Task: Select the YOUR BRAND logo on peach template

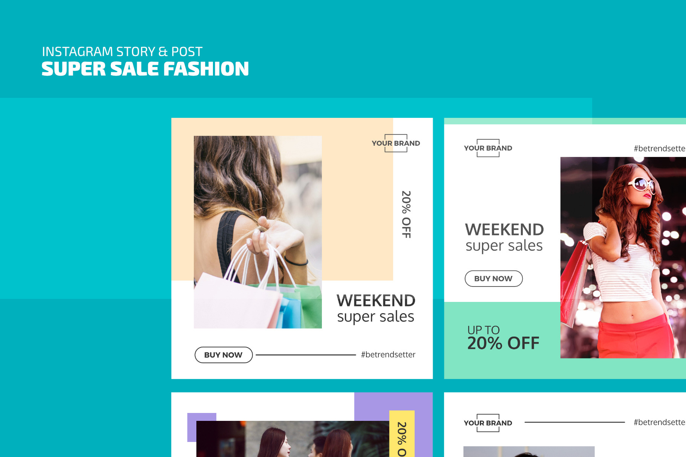Action: coord(396,143)
